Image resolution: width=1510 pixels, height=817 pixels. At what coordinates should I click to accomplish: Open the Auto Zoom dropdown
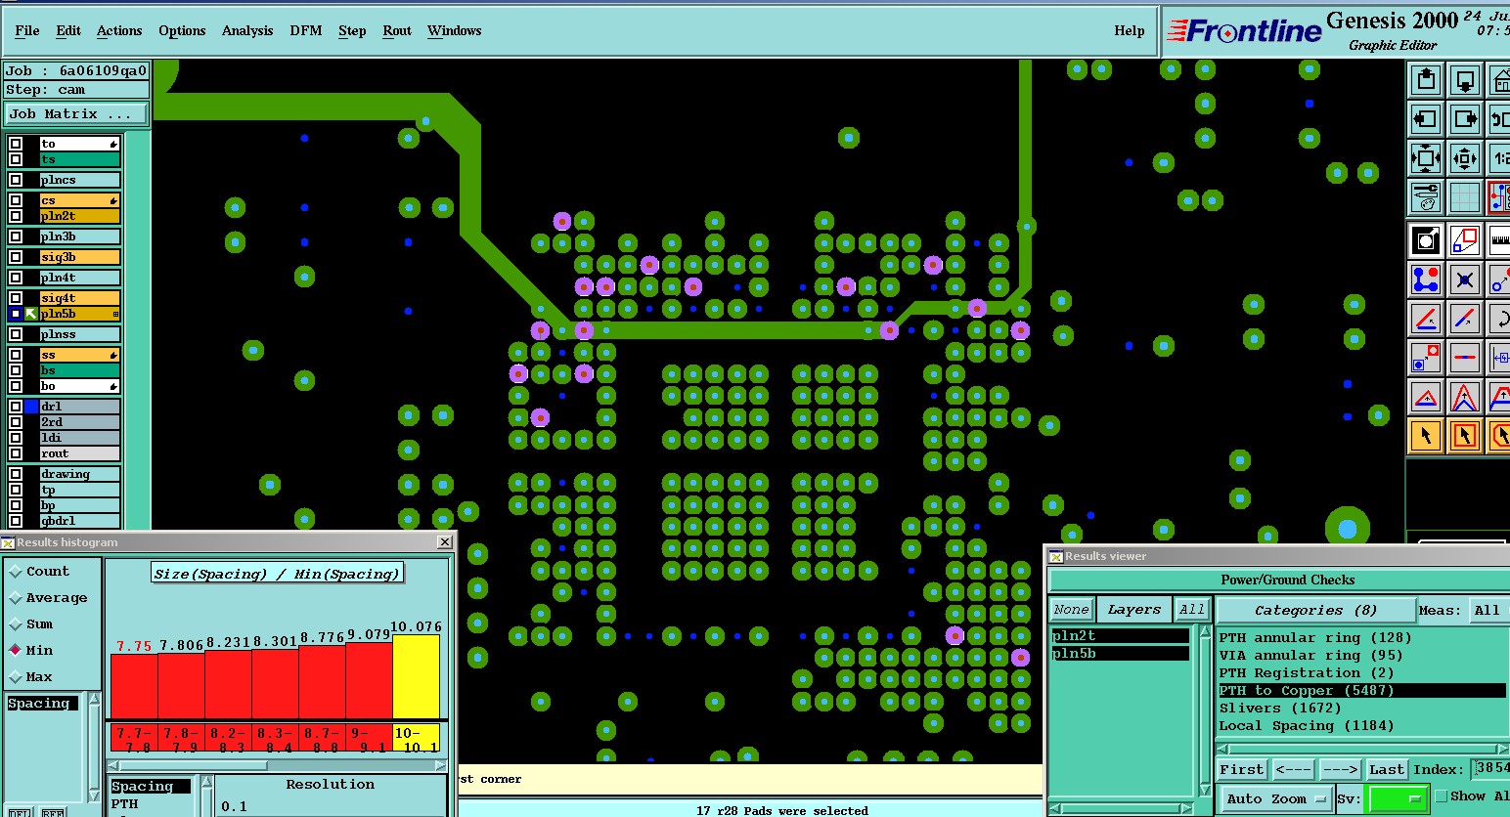(1275, 798)
